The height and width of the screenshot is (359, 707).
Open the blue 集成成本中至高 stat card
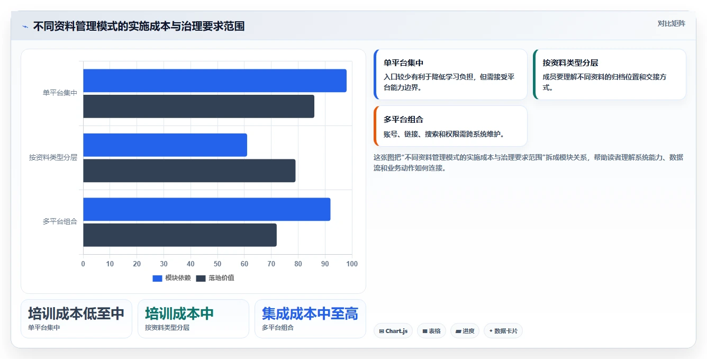(310, 319)
